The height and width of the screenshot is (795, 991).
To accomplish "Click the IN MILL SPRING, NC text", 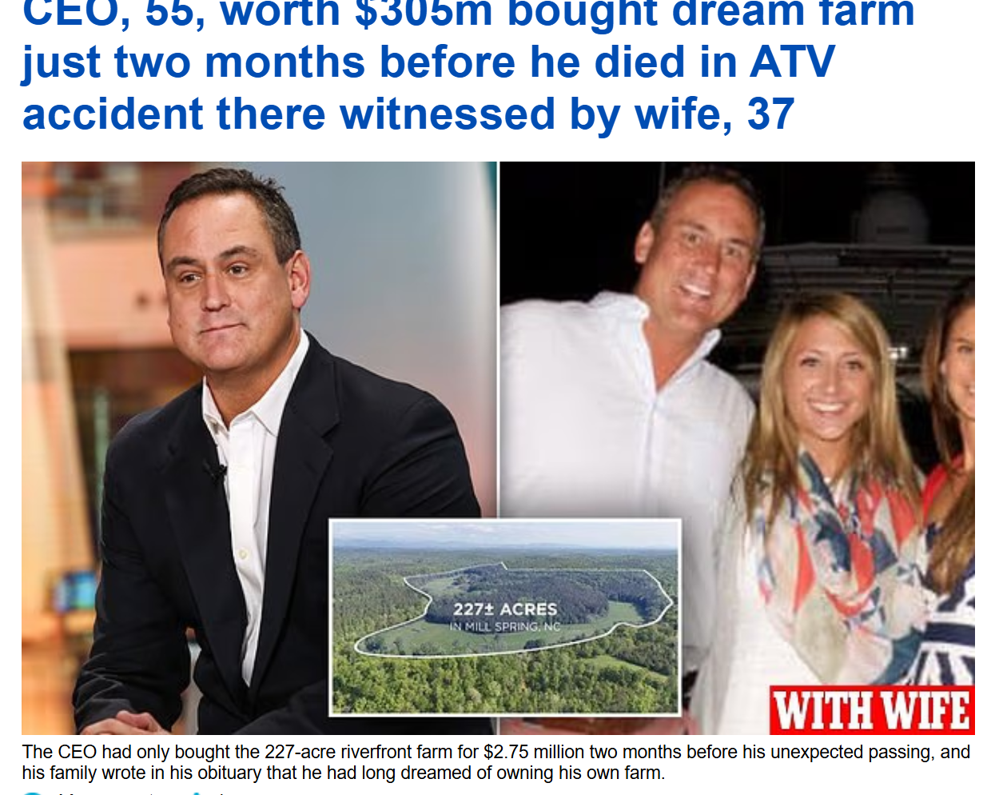I will point(505,627).
